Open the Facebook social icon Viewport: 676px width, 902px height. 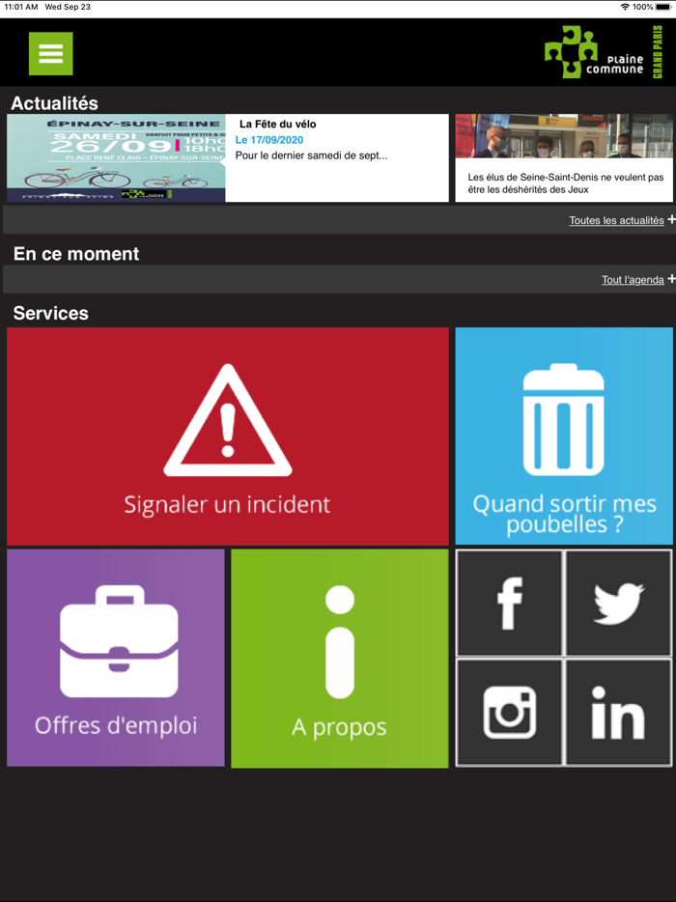pos(509,603)
